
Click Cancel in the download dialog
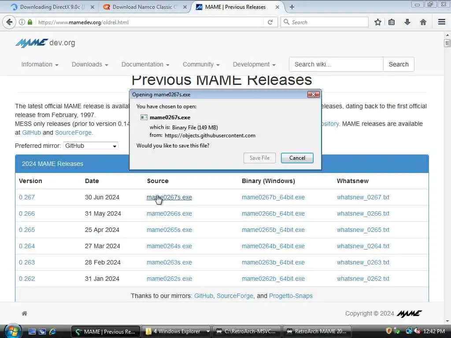(297, 158)
